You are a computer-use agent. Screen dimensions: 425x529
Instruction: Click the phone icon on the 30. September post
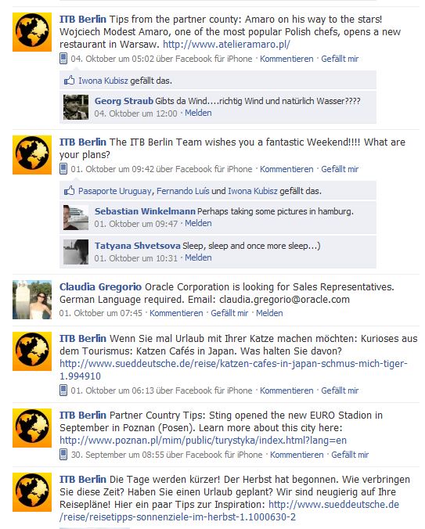point(63,455)
